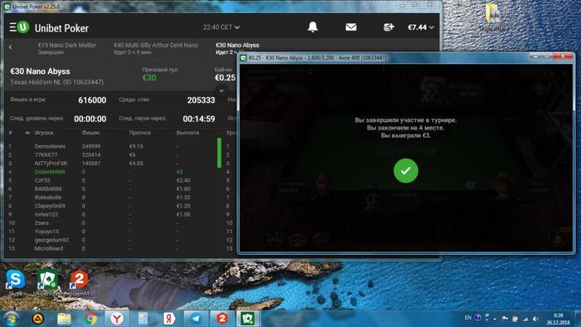Select player row BARBAR88
The image size is (581, 327).
coord(111,189)
